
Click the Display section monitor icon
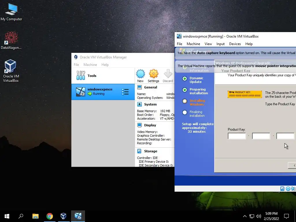tap(140, 125)
